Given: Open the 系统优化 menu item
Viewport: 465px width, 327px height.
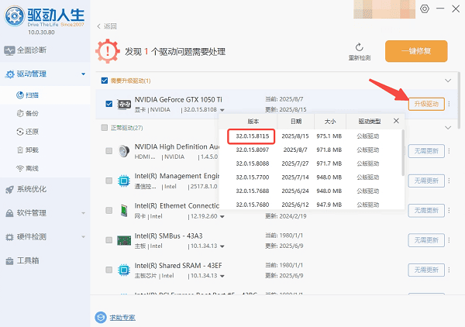Looking at the screenshot, I should click(x=32, y=189).
